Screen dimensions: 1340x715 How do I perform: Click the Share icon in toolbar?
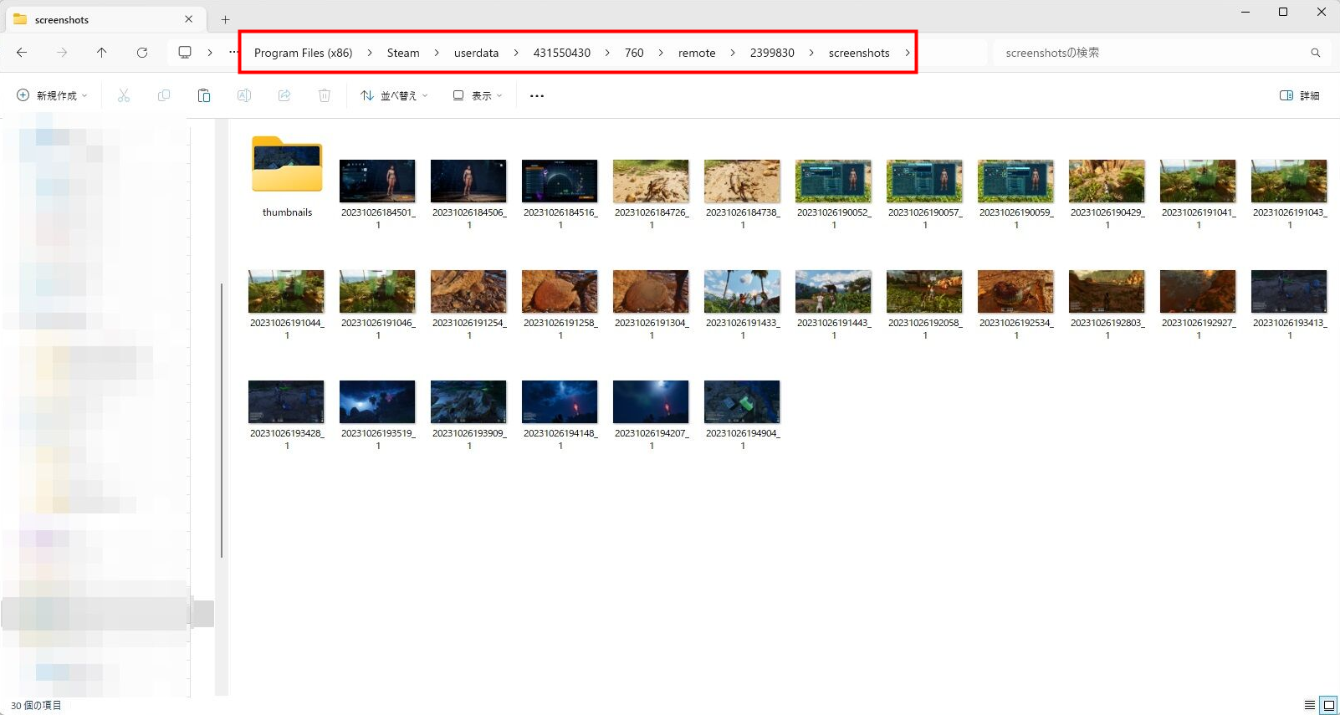(284, 95)
